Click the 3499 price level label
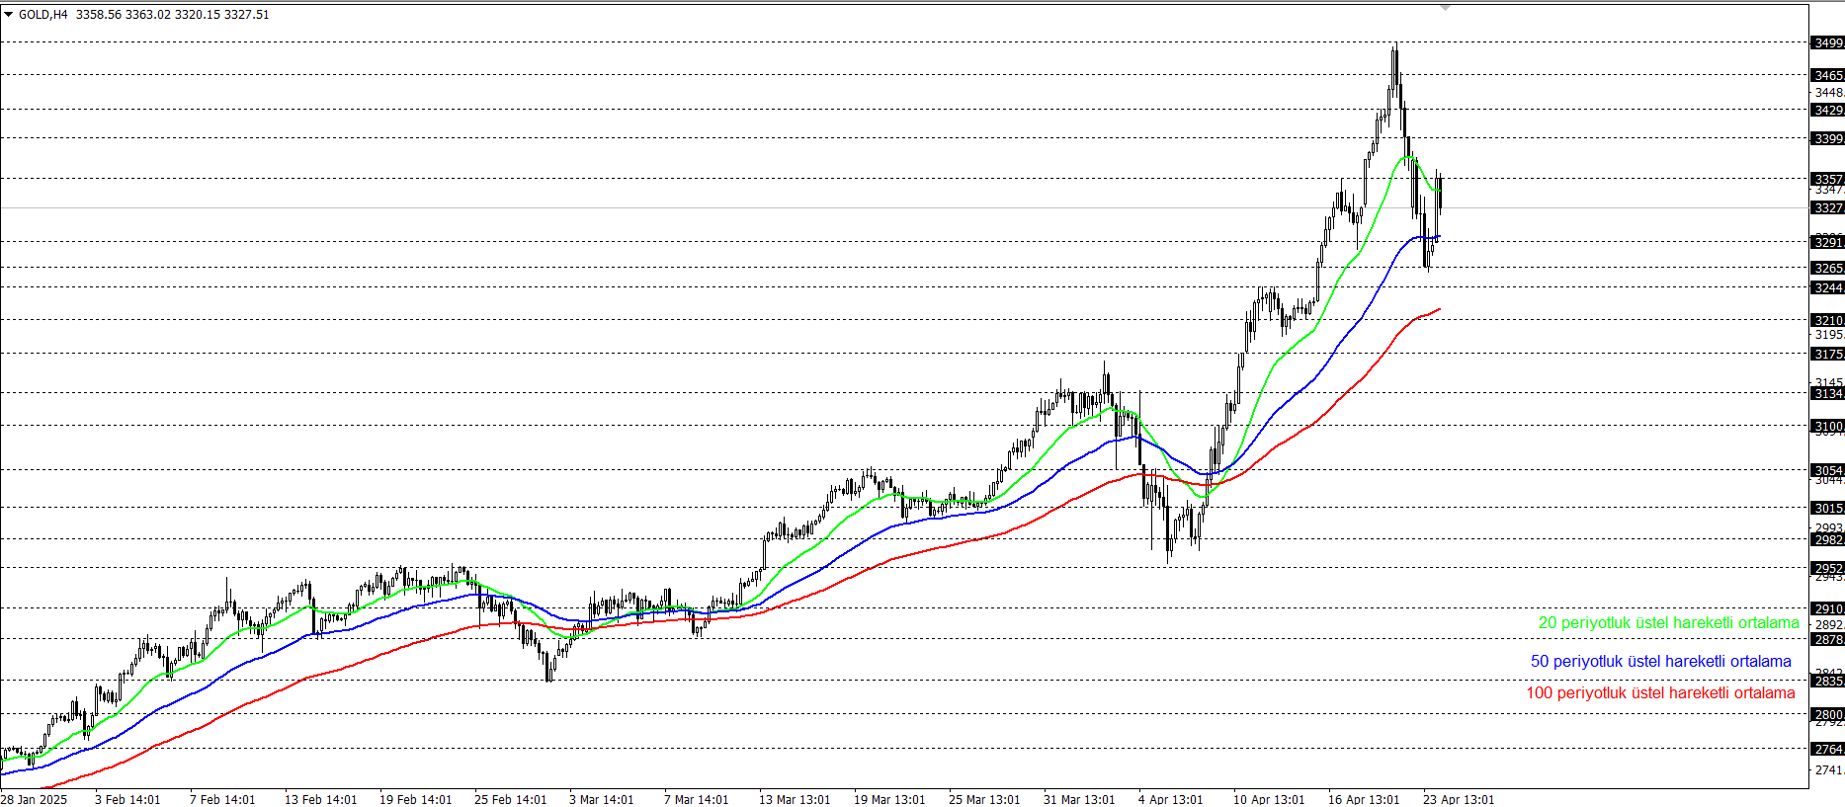Image resolution: width=1845 pixels, height=807 pixels. [x=1827, y=42]
